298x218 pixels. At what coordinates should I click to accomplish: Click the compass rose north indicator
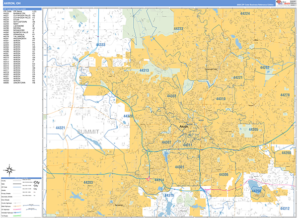8,171
